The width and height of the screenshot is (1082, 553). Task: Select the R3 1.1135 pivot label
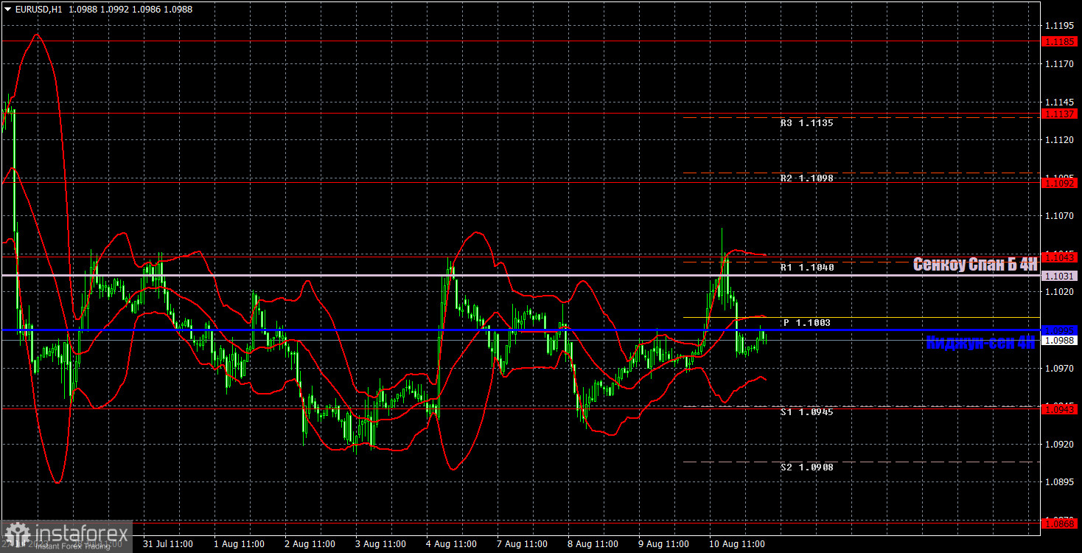pos(807,123)
